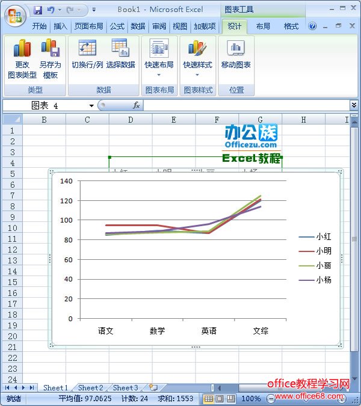The height and width of the screenshot is (406, 361).
Task: Open the 页面布局 tab
Action: coord(88,26)
